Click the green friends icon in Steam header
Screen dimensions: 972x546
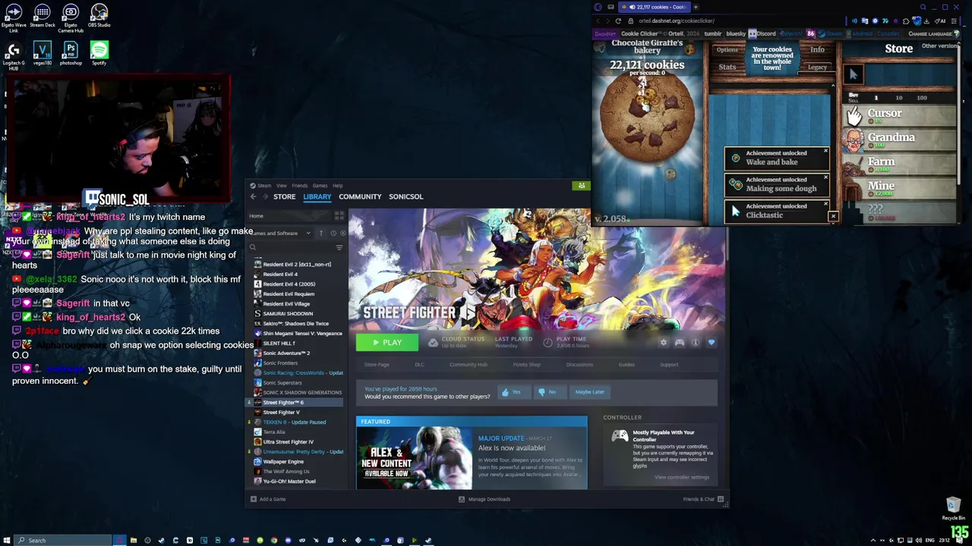[582, 186]
